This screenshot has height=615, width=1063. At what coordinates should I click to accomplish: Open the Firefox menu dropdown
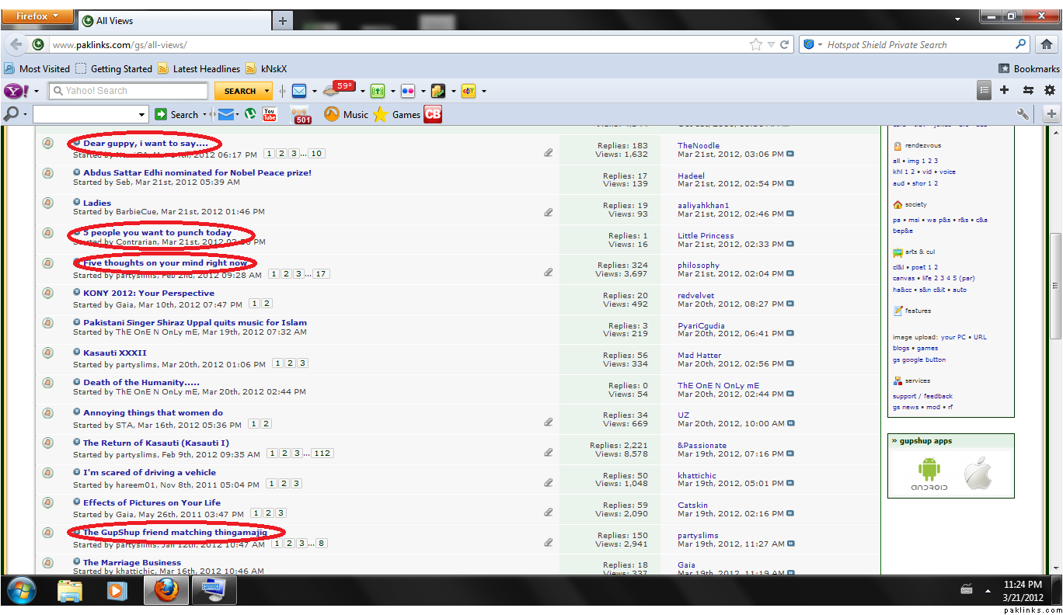pyautogui.click(x=37, y=16)
